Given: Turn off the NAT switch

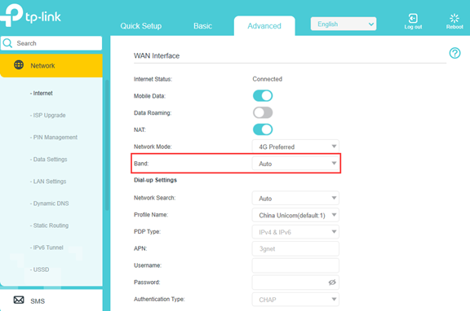Looking at the screenshot, I should 263,129.
